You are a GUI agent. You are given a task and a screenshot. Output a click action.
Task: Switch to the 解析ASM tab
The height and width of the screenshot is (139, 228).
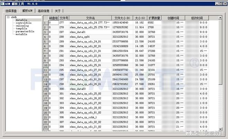27,10
